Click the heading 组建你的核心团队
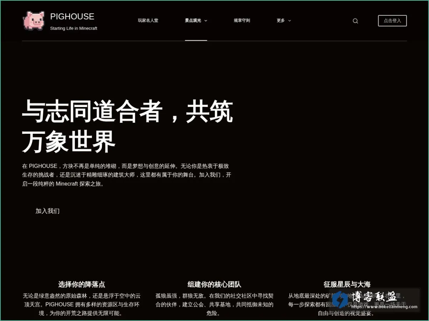429x321 pixels. [214, 284]
